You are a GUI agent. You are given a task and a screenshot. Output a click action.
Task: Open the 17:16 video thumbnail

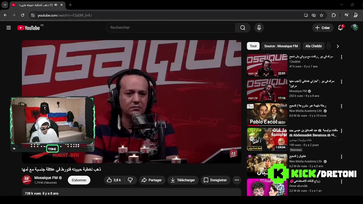coord(267,90)
